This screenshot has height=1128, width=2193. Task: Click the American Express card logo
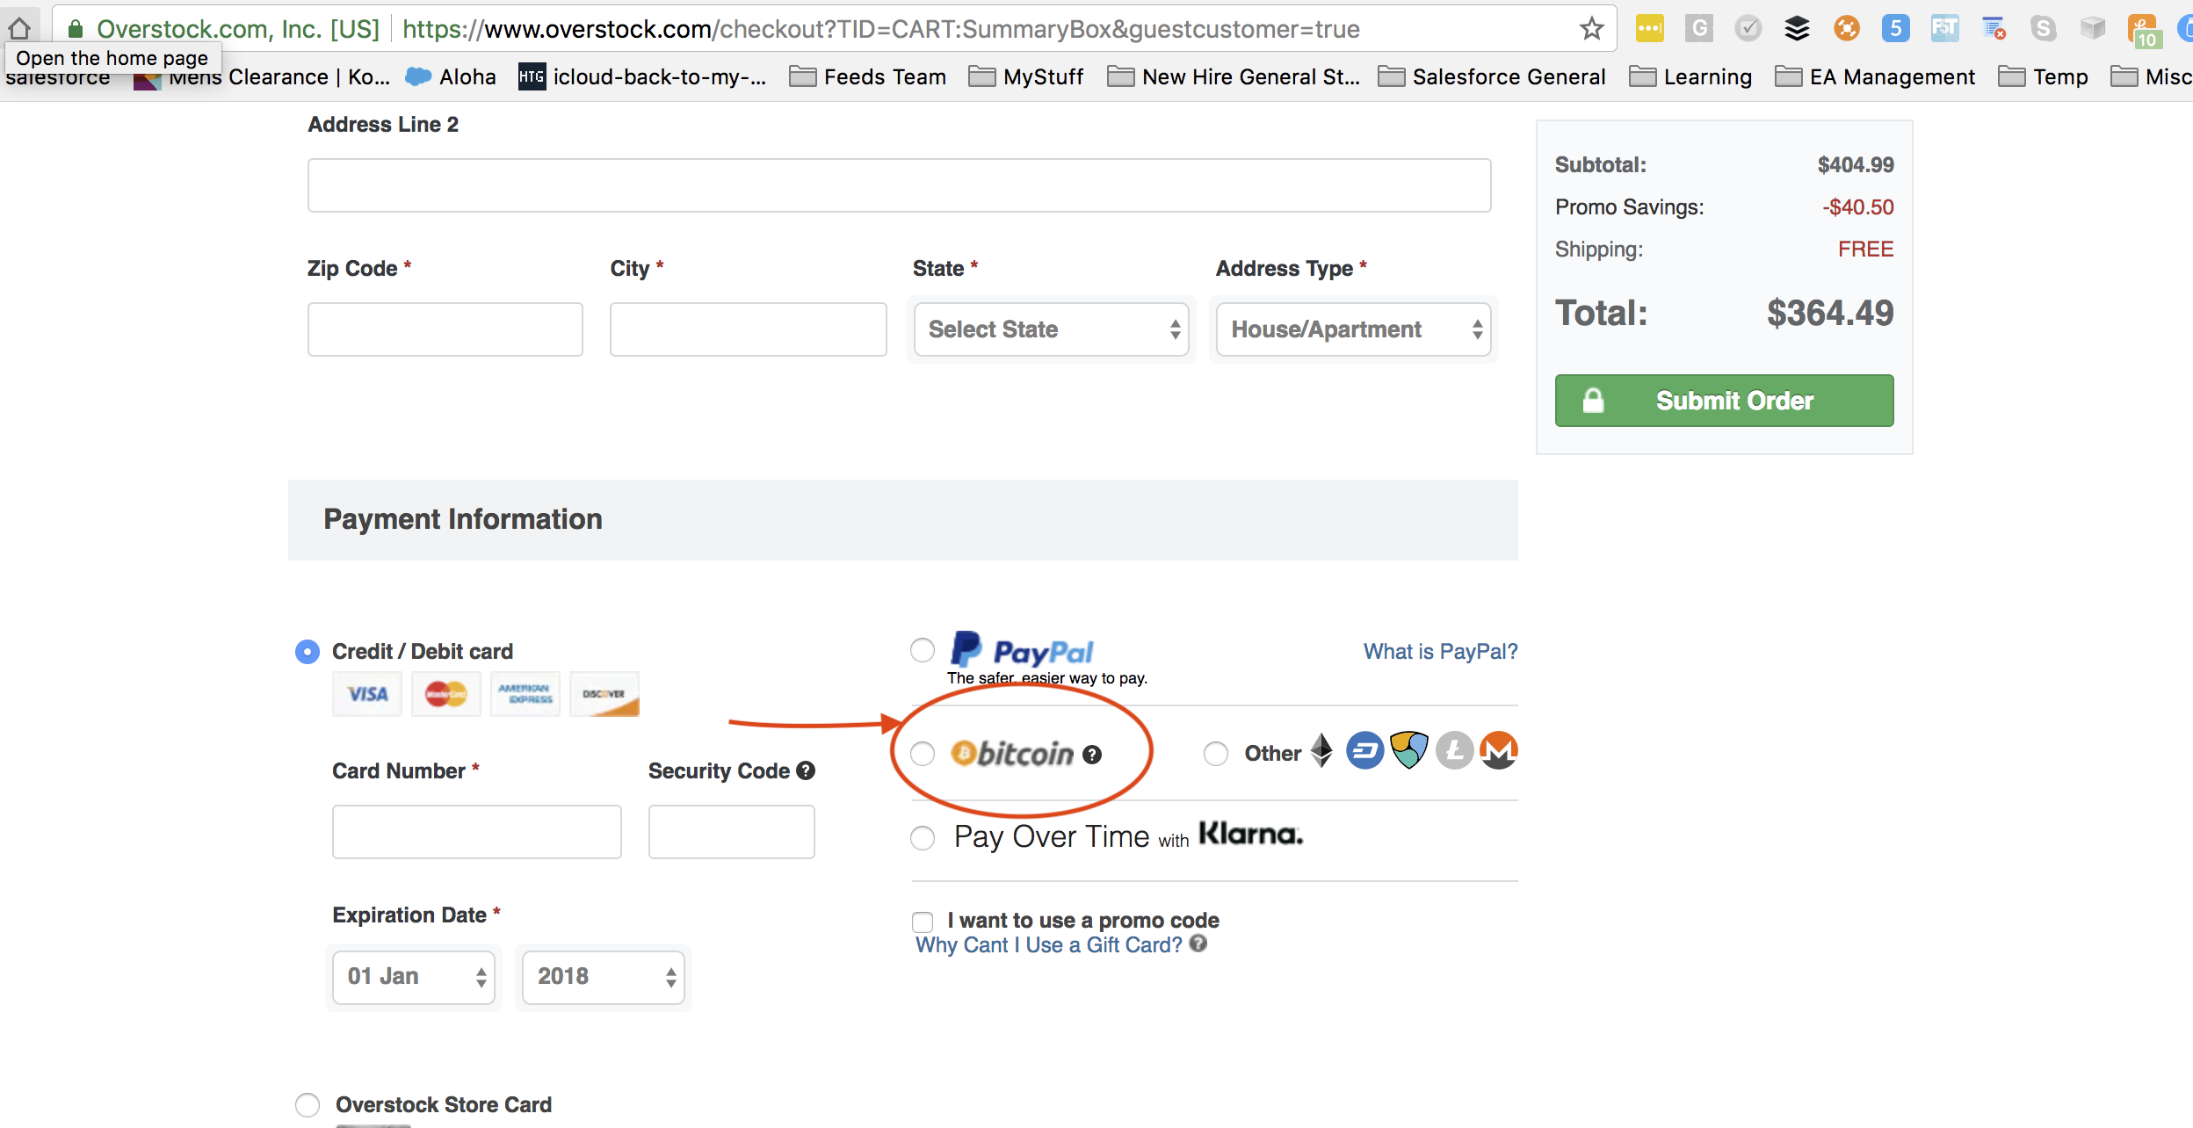[525, 694]
